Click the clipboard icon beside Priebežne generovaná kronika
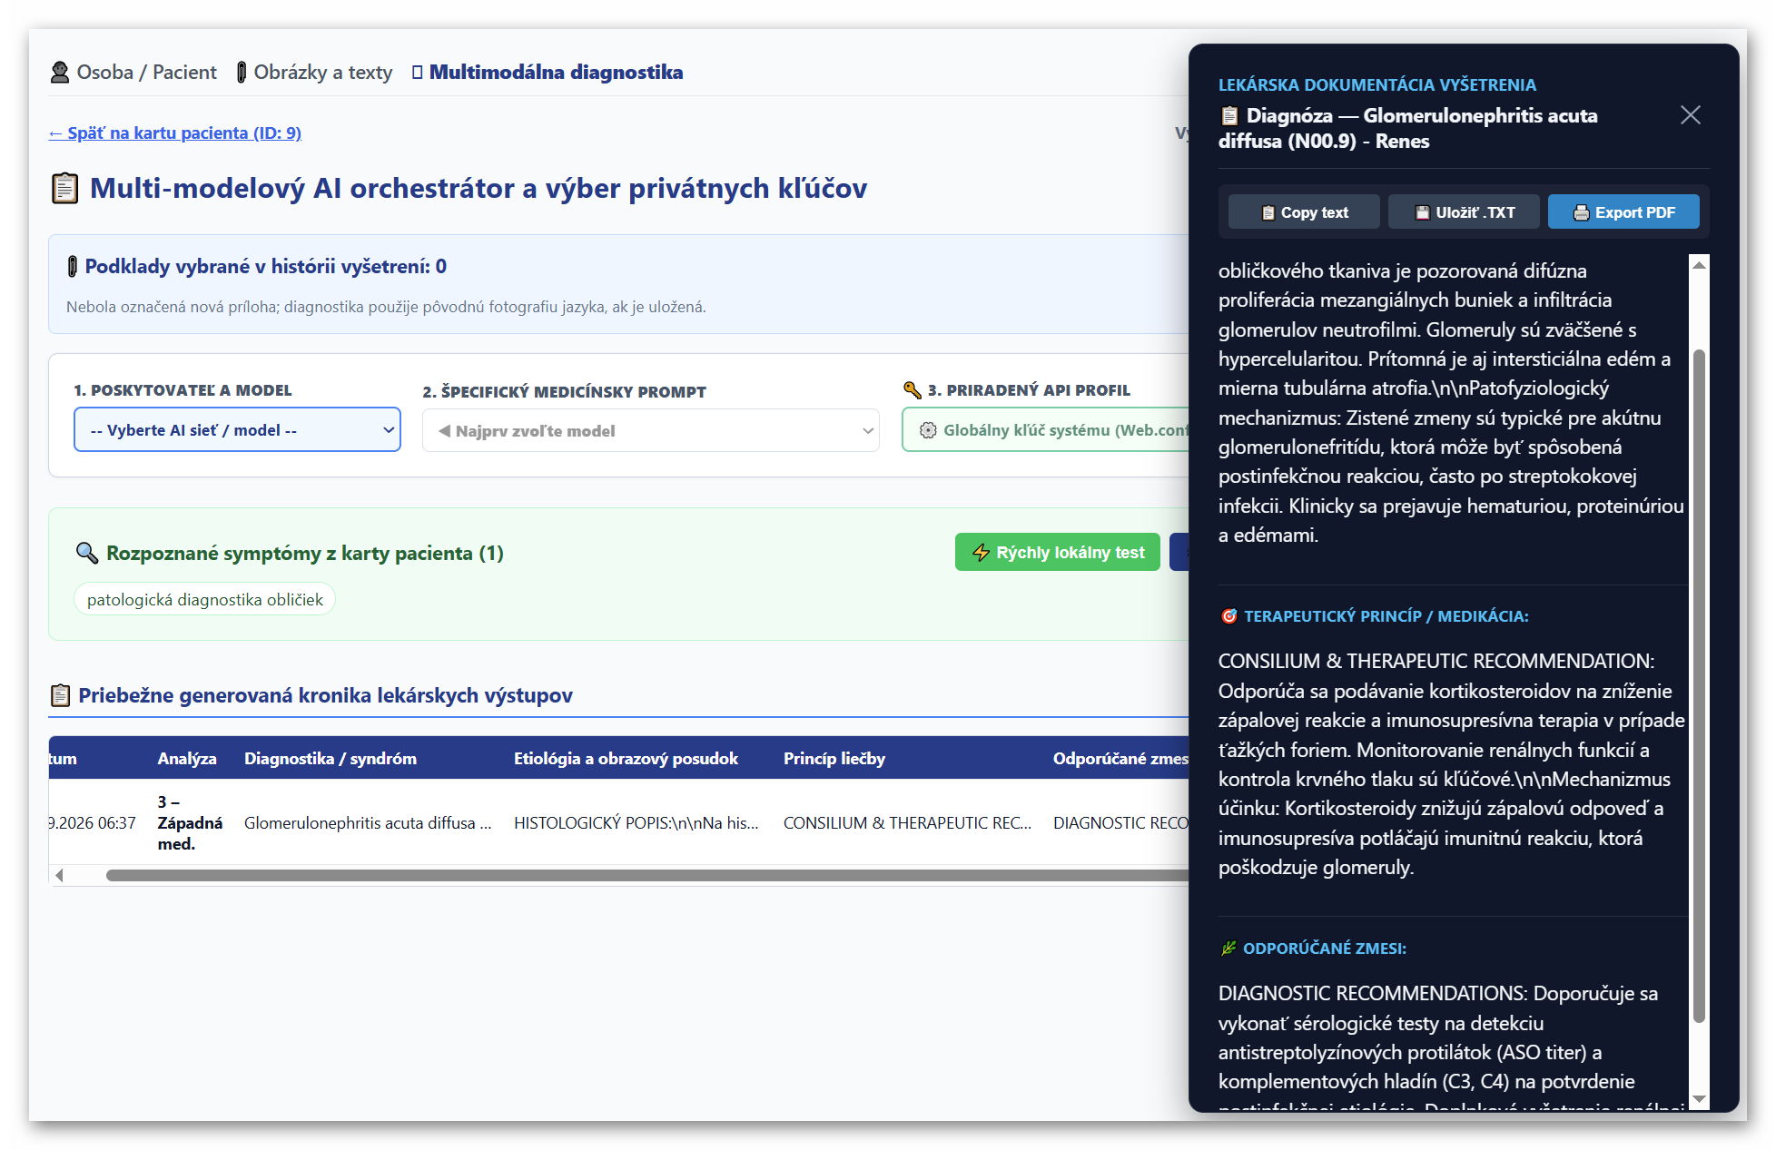Image resolution: width=1776 pixels, height=1150 pixels. coord(60,695)
